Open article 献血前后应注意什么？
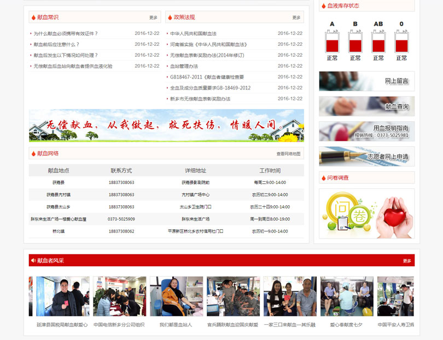 (56, 44)
